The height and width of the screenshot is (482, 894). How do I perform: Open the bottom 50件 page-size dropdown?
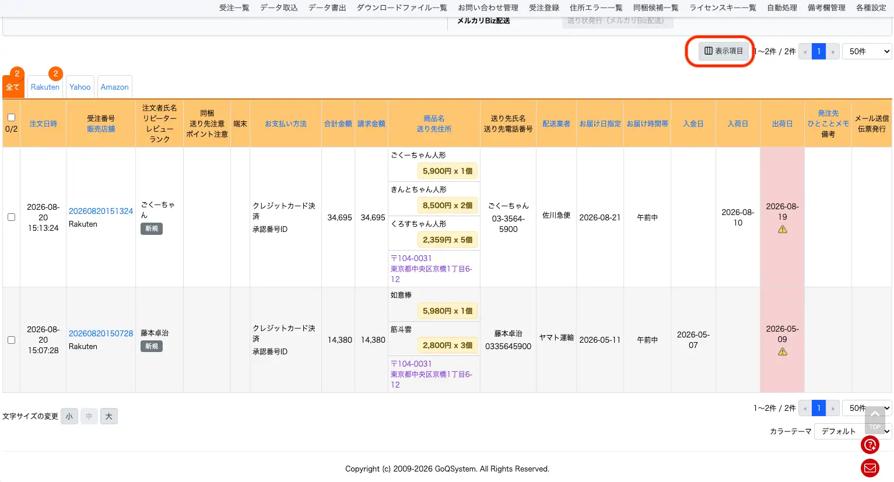tap(867, 408)
